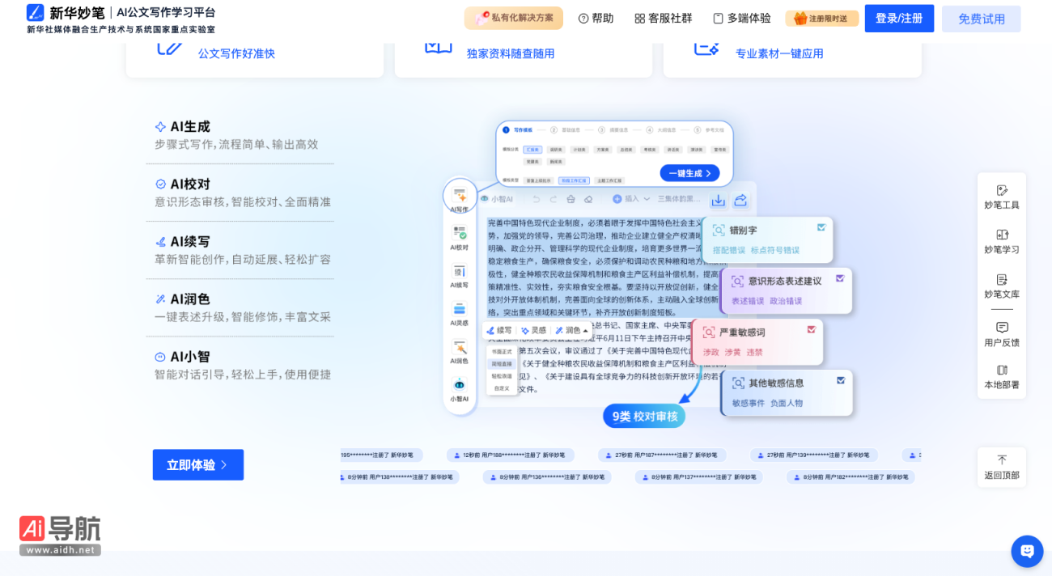Open the 帮助 help link

596,18
